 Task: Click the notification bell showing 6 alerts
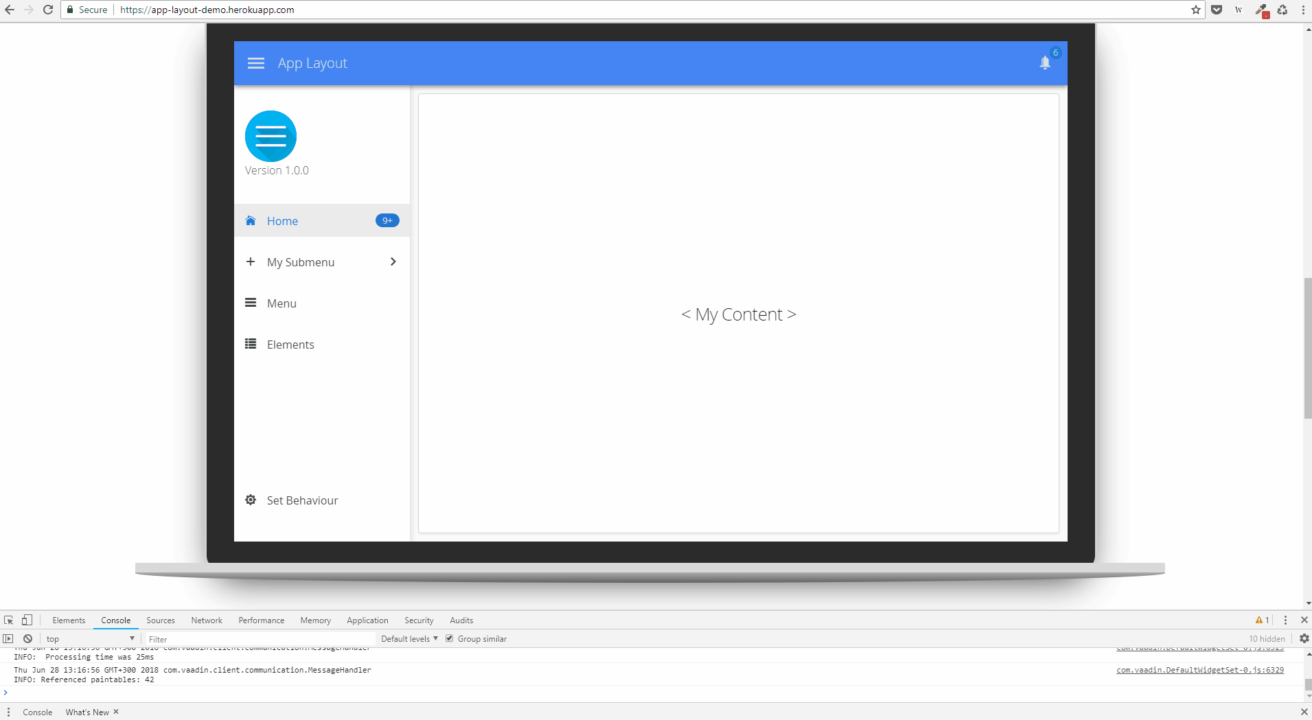pyautogui.click(x=1044, y=62)
